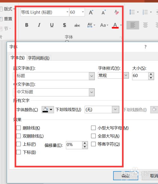Expand font color dropdown arrow in ribbon
Image resolution: width=158 pixels, height=184 pixels.
121,25
